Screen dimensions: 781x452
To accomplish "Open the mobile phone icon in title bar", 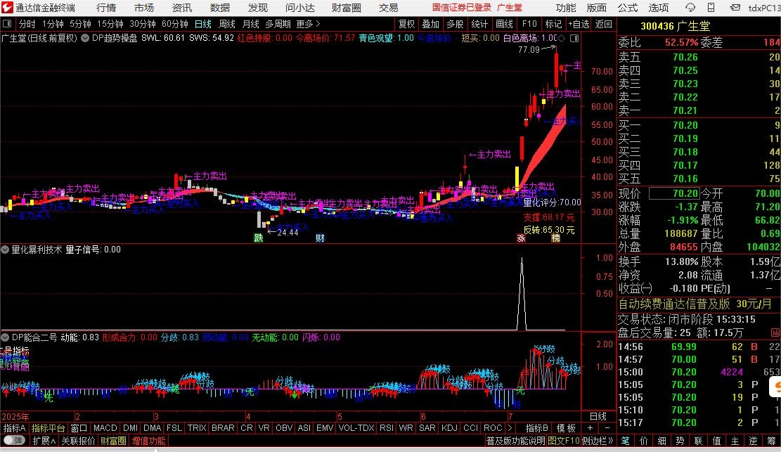I will (711, 8).
